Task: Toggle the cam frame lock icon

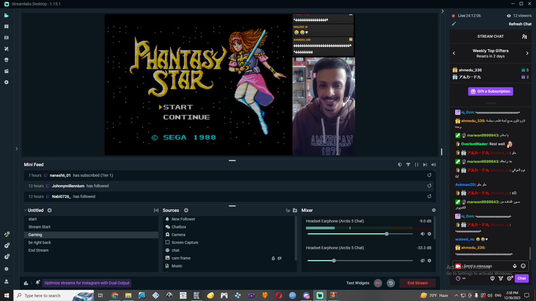Action: coord(273,258)
